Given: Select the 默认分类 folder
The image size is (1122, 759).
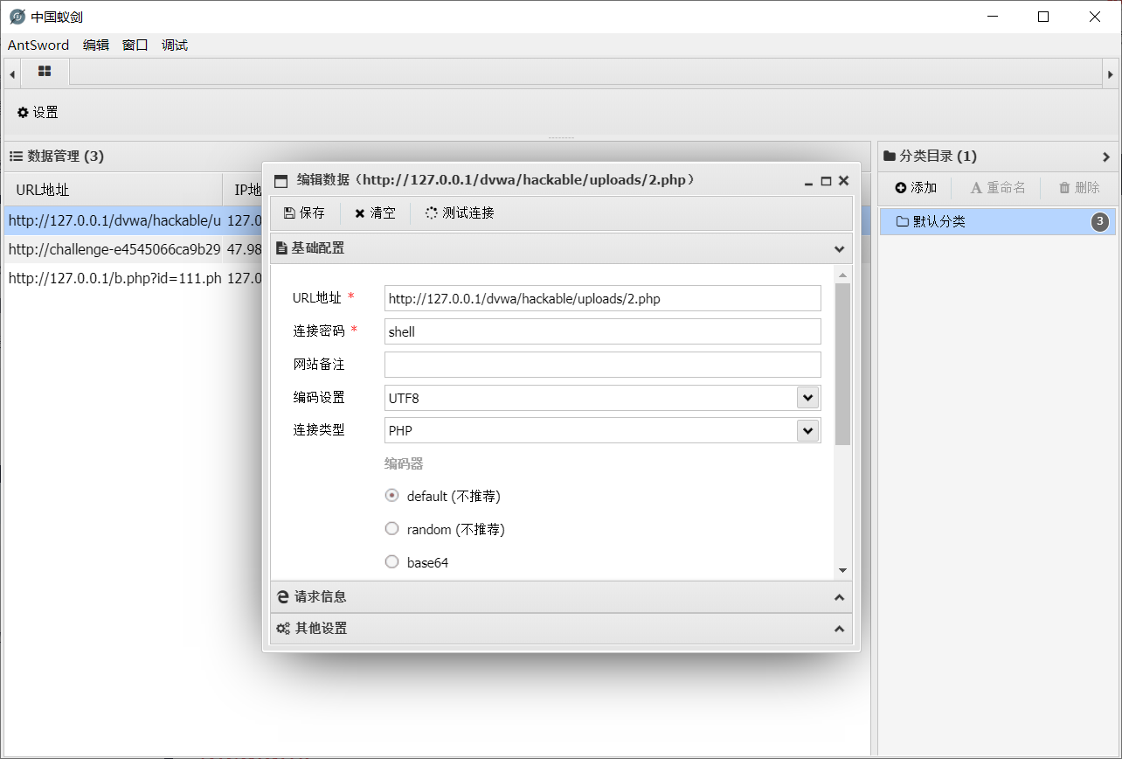Looking at the screenshot, I should (x=997, y=222).
